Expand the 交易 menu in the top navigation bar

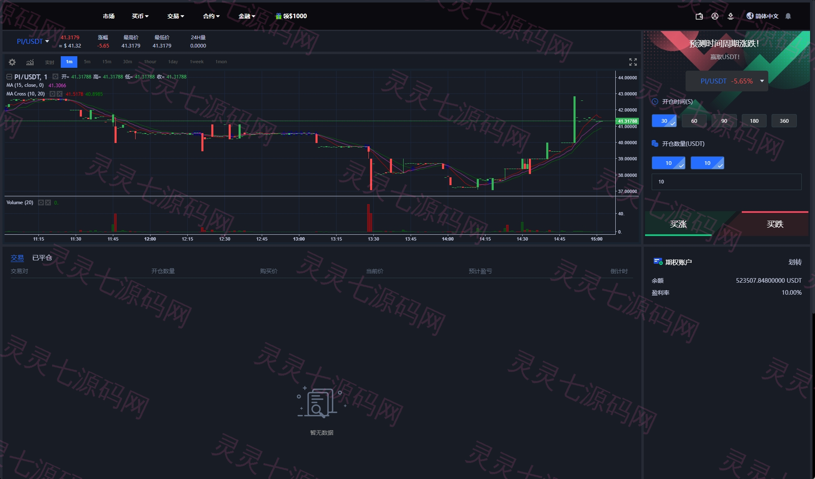click(176, 16)
